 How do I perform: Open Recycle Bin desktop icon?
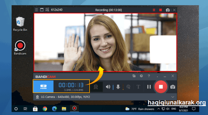[x=20, y=24]
